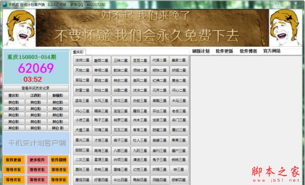The width and height of the screenshot is (305, 185).
Task: Click 刷新计划 in the top menu
Action: tap(201, 51)
